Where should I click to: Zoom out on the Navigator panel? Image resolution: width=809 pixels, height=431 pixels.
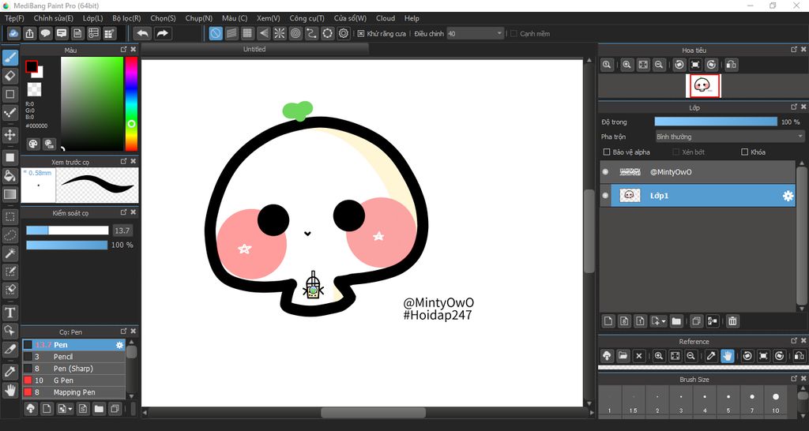pos(659,65)
